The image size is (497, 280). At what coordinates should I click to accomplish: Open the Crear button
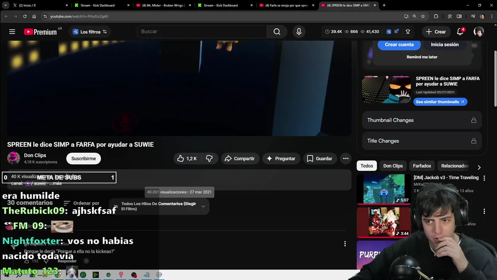point(436,32)
